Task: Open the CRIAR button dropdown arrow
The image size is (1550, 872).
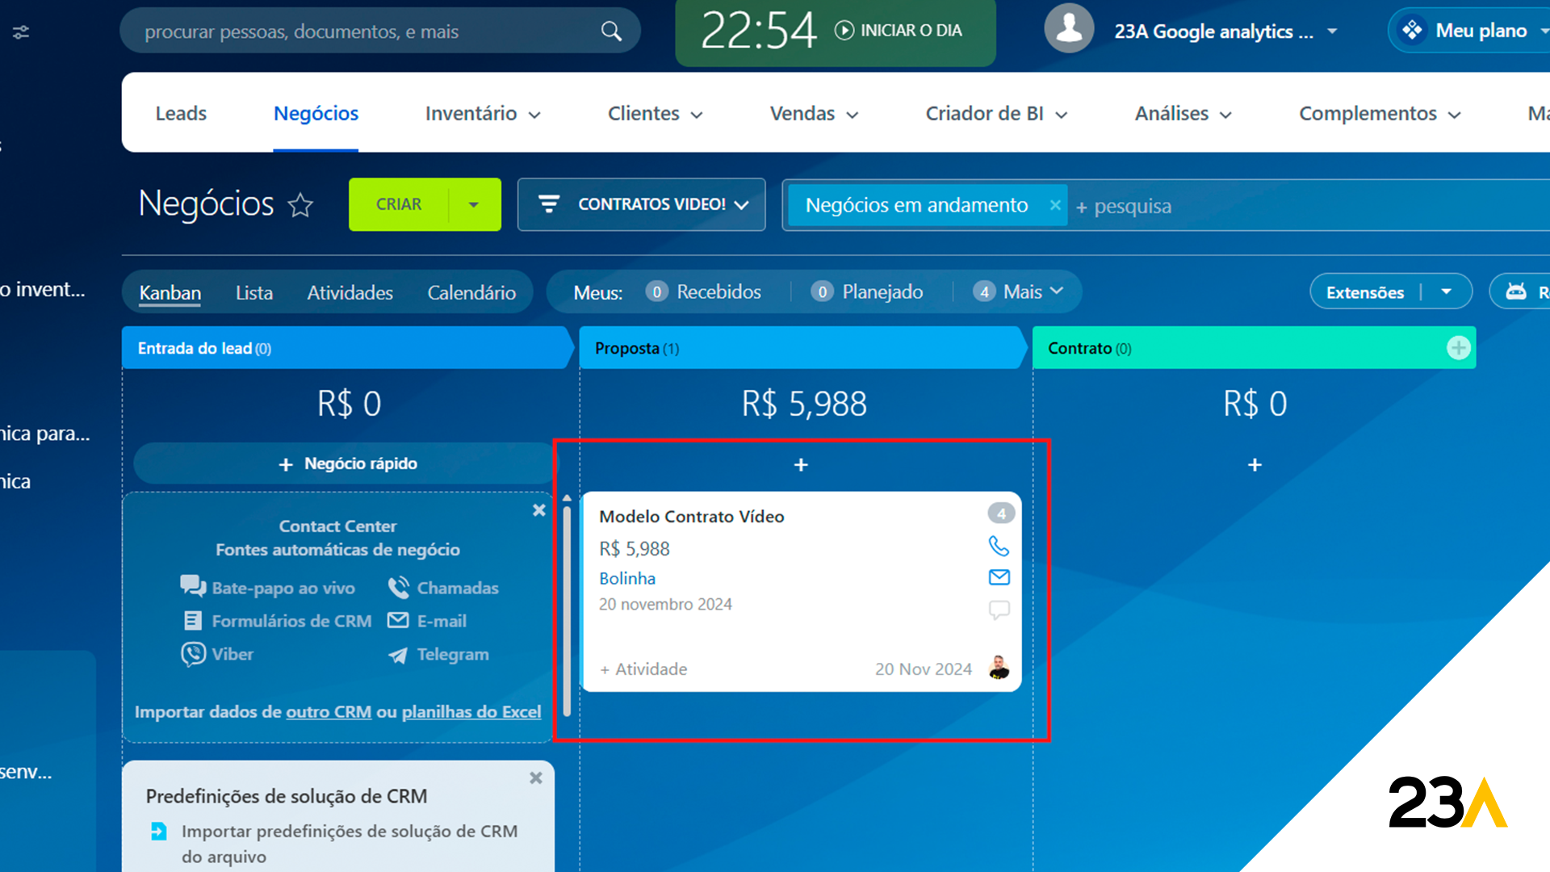Action: [474, 205]
